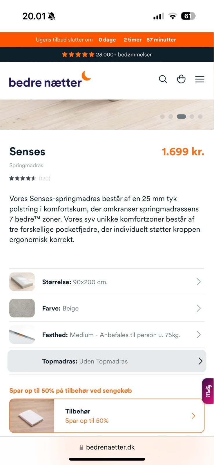Select the last image carousel dot

click(x=200, y=117)
